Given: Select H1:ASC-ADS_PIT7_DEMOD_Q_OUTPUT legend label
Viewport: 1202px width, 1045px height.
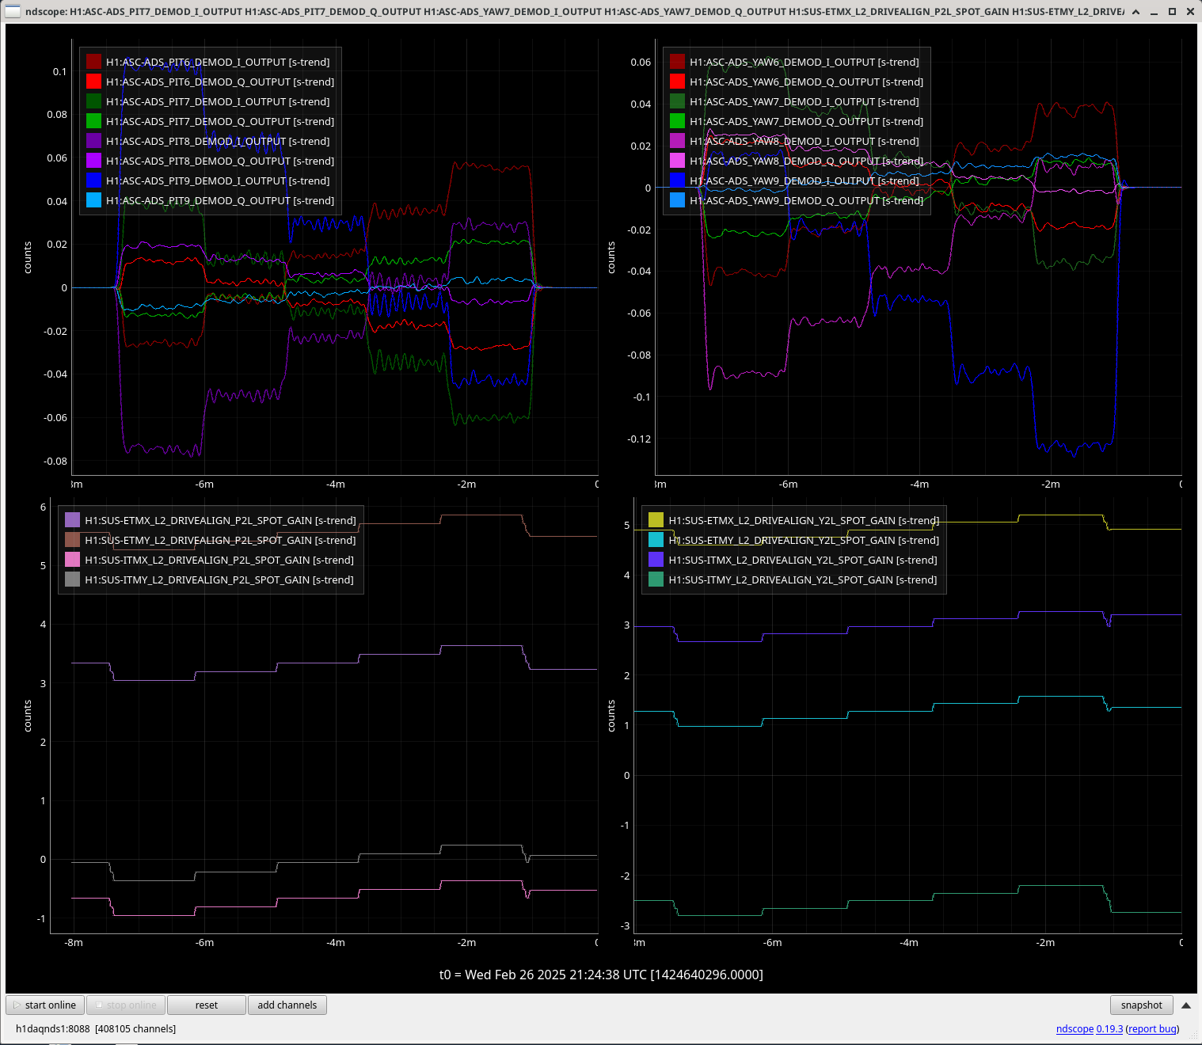Looking at the screenshot, I should pyautogui.click(x=220, y=121).
